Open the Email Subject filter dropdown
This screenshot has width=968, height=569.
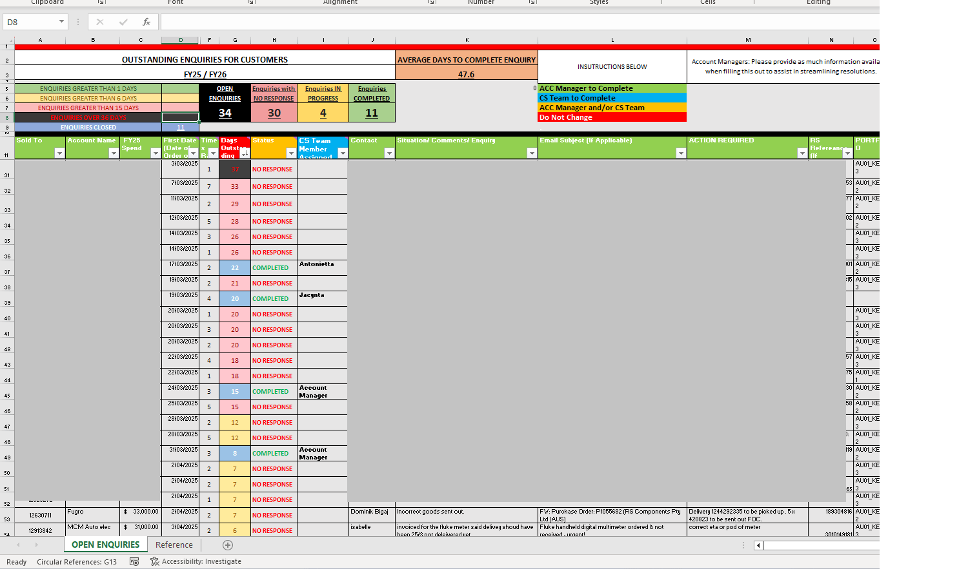(681, 153)
